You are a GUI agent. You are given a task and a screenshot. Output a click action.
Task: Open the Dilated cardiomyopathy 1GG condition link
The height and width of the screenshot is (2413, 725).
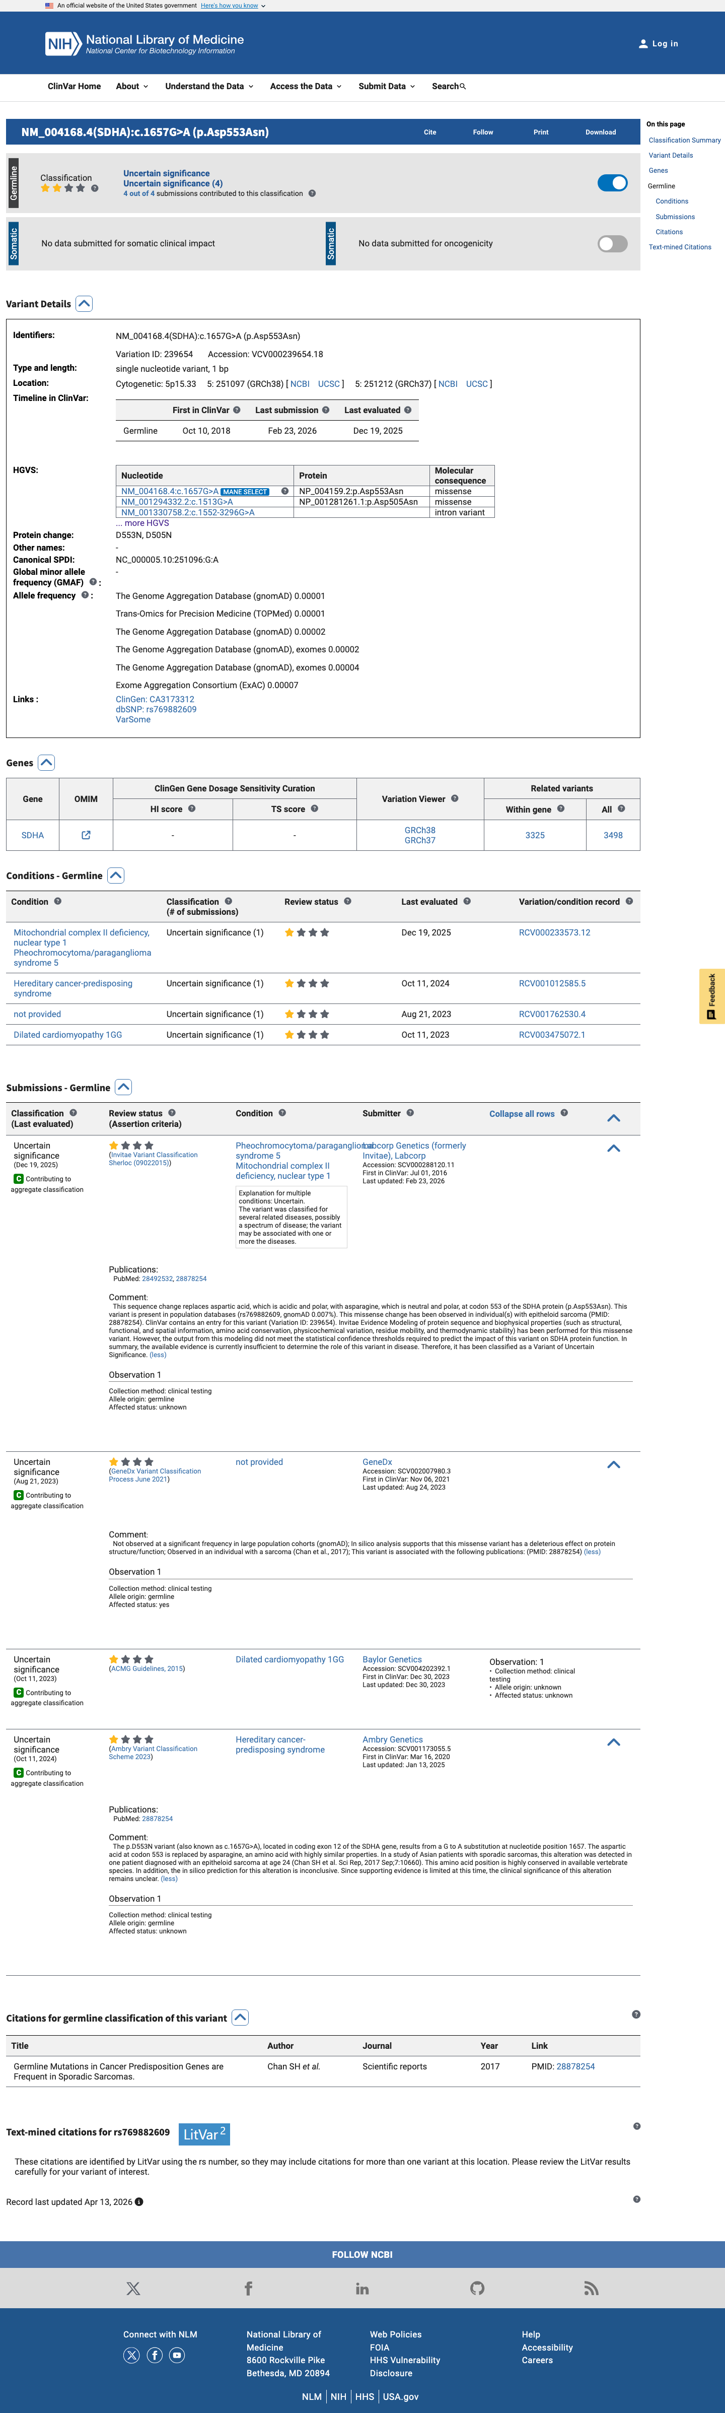tap(67, 1035)
